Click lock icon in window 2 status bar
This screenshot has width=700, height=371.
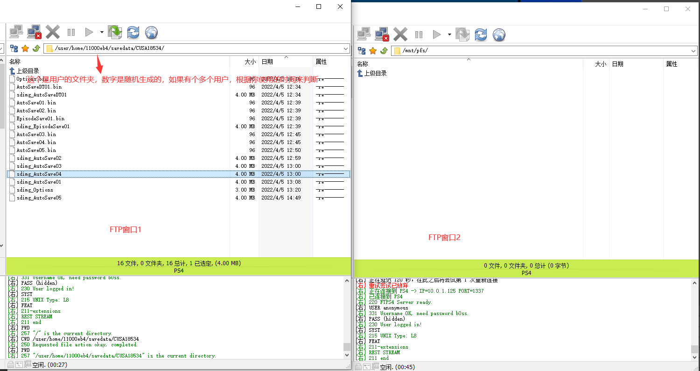(358, 367)
